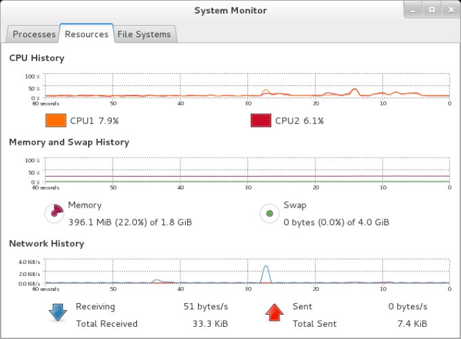Maximize the System Monitor window
This screenshot has height=339, width=461.
pyautogui.click(x=431, y=10)
